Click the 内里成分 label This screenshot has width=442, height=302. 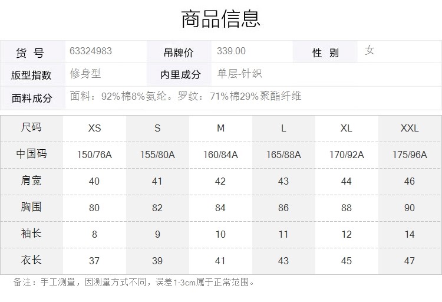(180, 75)
